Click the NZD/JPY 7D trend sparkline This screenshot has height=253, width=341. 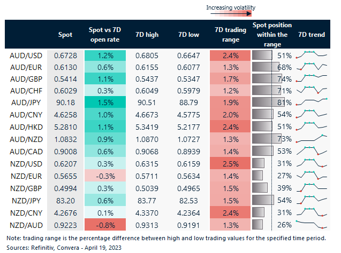click(x=313, y=200)
